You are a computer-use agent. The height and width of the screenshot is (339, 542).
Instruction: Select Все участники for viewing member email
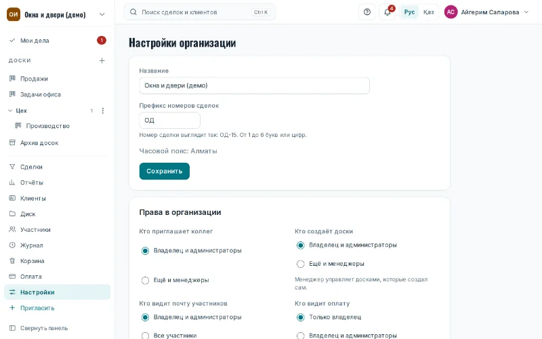145,336
